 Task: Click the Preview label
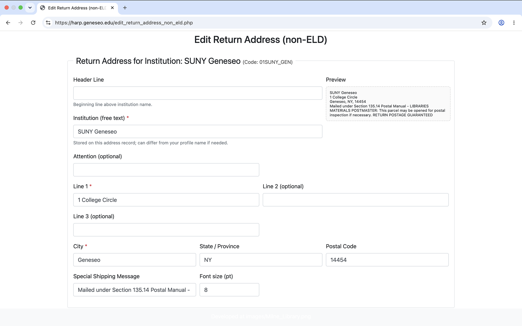coord(336,80)
